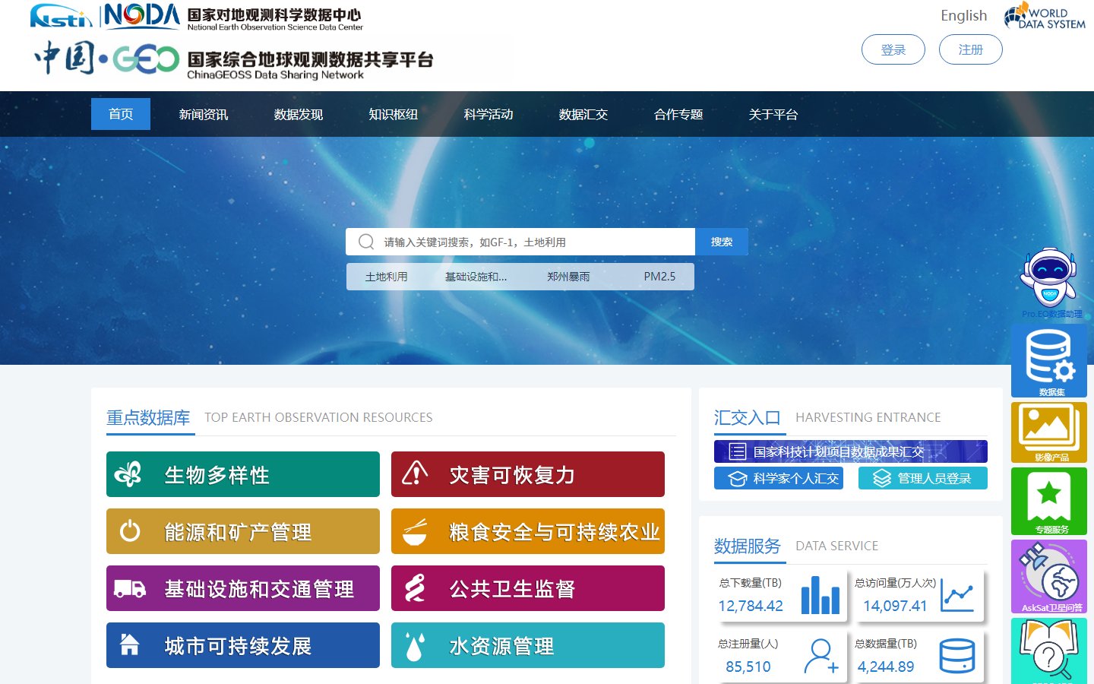Viewport: 1094px width, 684px height.
Task: Click the China GEO logo
Action: tap(106, 59)
